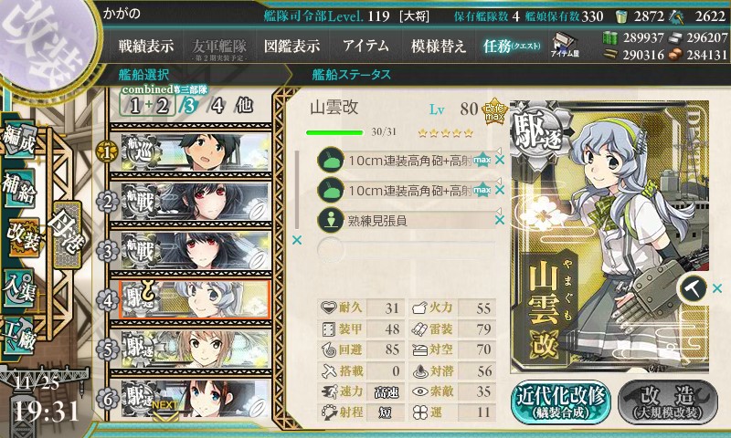This screenshot has height=438, width=731.
Task: Open the 図鑑表示 menu item
Action: pos(291,46)
